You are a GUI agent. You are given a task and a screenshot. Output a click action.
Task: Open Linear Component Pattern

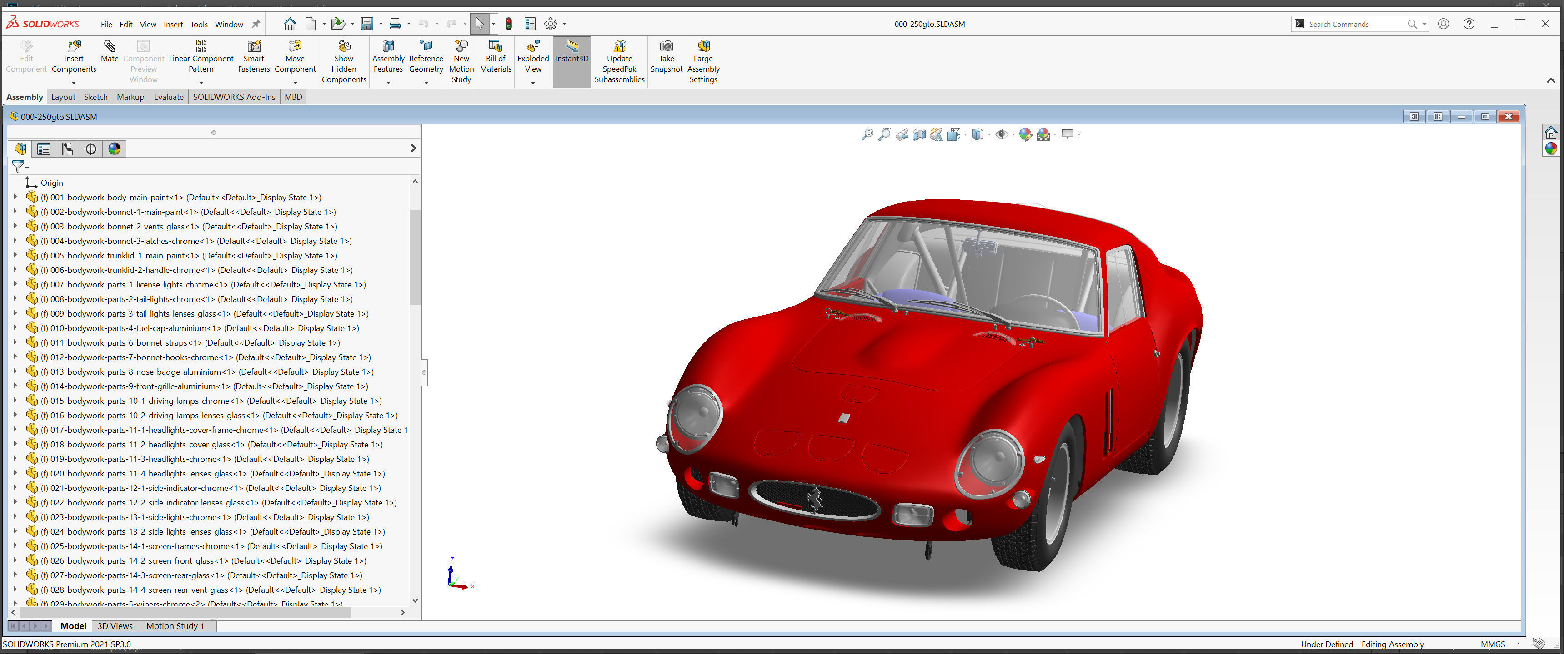pyautogui.click(x=201, y=57)
